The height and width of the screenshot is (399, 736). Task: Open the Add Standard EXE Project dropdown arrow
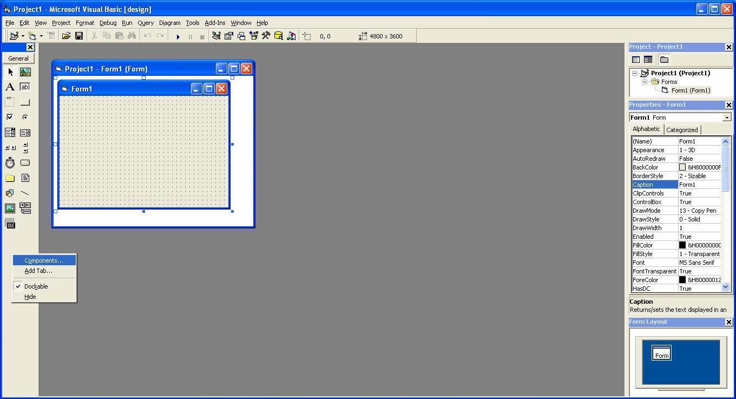click(23, 36)
